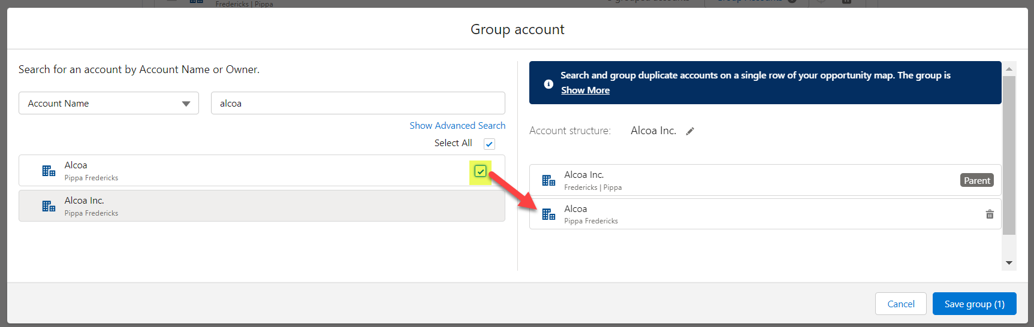Click building icon of Alcoa Inc. search result
Image resolution: width=1034 pixels, height=327 pixels.
(x=49, y=206)
